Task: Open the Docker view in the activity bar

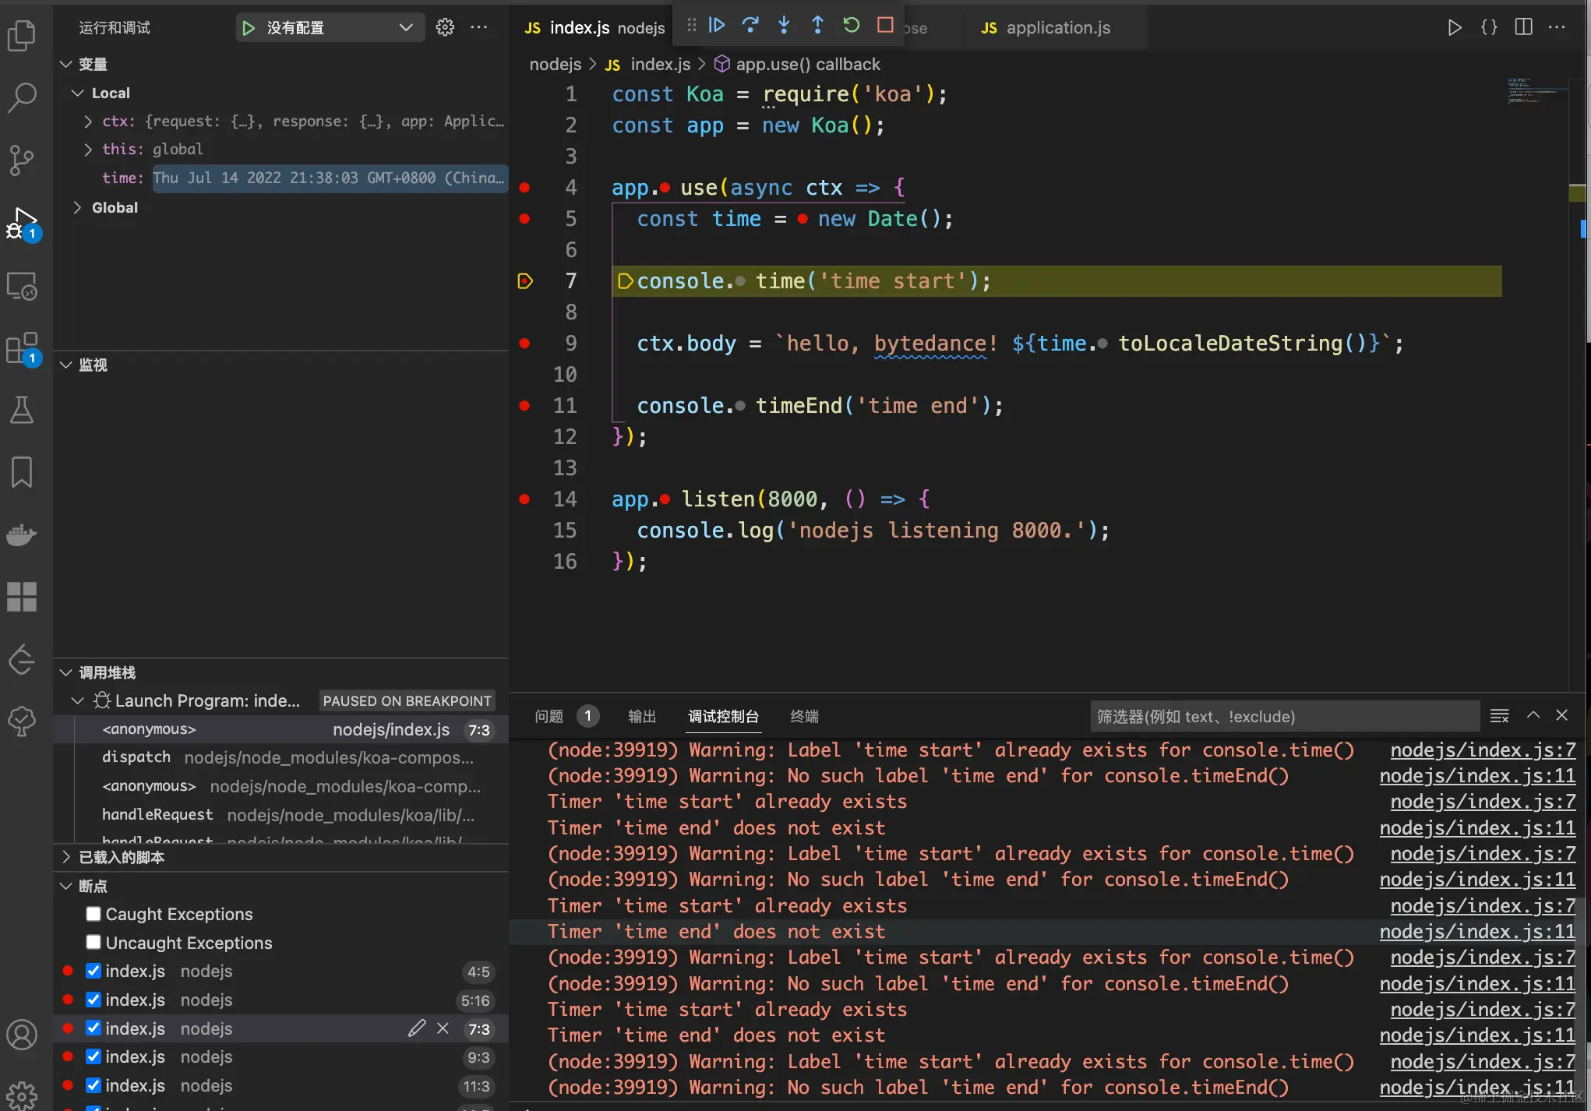Action: coord(22,534)
